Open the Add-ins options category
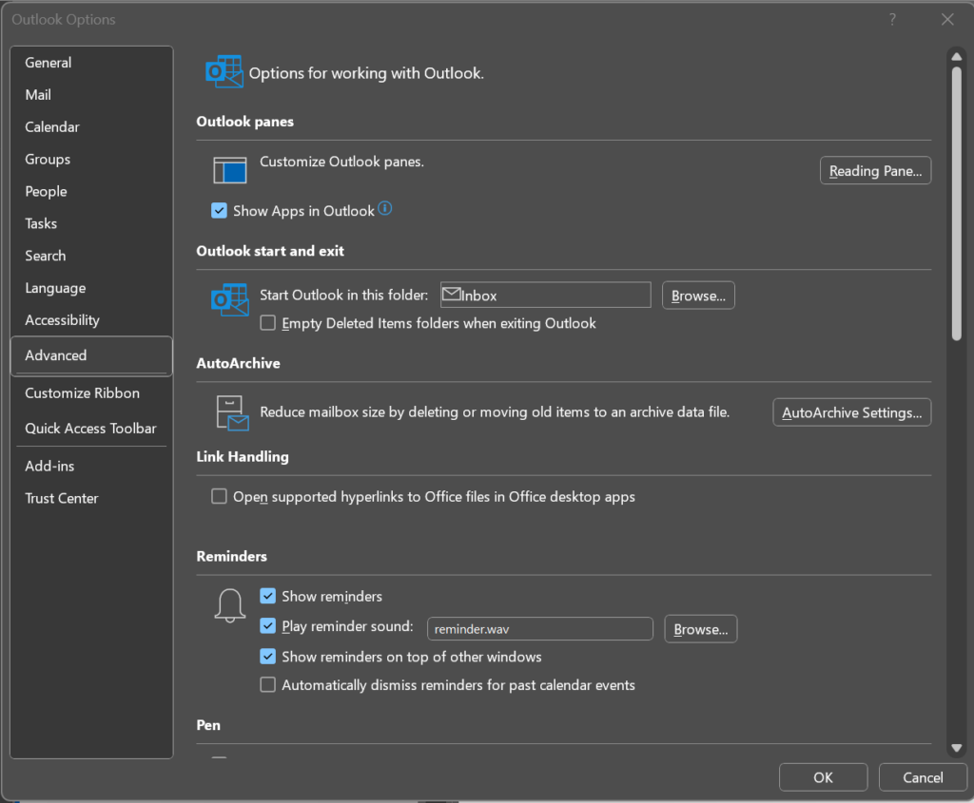Screen dimensions: 974x803 tap(91, 466)
